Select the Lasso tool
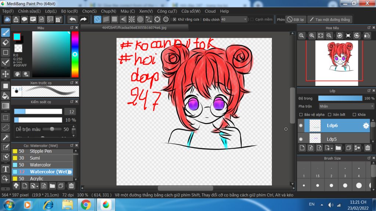 click(6, 127)
